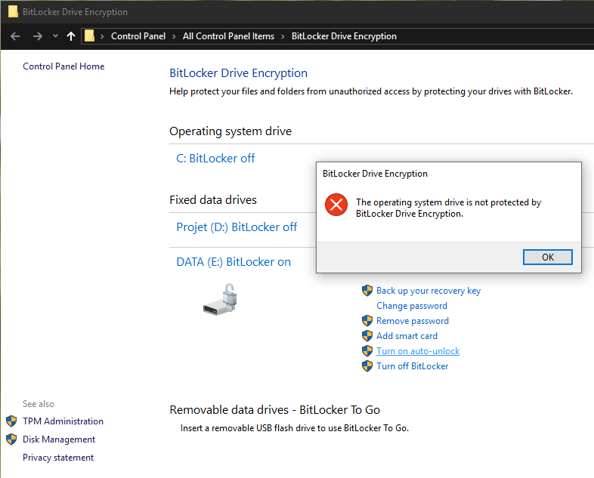Image resolution: width=594 pixels, height=478 pixels.
Task: Click the unlocked drive icon for DATA (E:)
Action: 221,299
